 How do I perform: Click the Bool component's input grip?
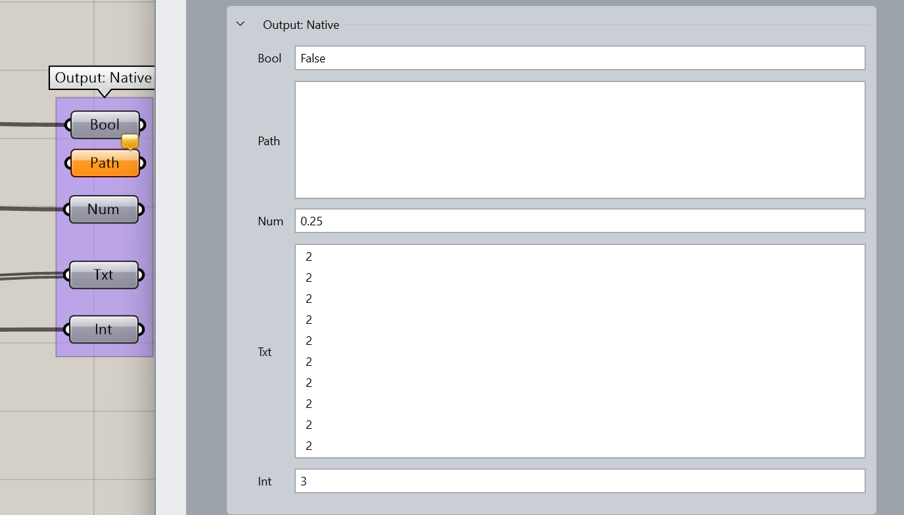tap(68, 125)
